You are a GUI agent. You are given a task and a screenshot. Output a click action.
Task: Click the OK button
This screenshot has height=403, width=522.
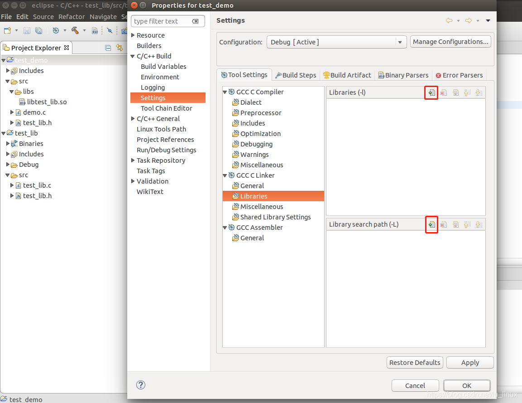(467, 386)
